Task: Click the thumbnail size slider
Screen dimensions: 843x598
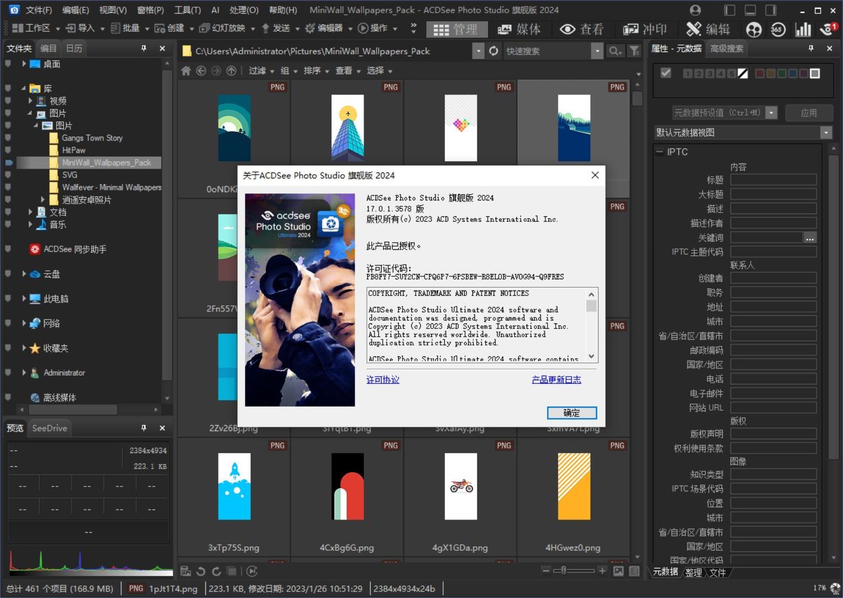Action: pyautogui.click(x=573, y=571)
